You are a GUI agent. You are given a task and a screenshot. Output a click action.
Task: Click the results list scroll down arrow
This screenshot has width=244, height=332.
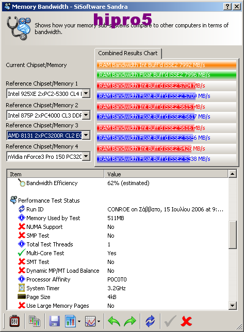(233, 305)
